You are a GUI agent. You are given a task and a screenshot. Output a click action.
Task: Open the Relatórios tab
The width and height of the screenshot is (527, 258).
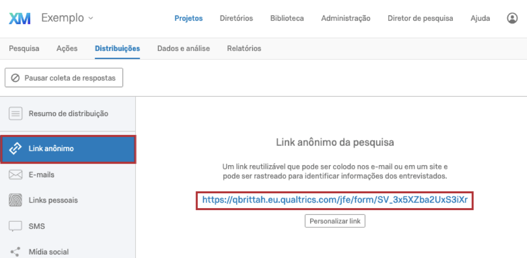(244, 48)
